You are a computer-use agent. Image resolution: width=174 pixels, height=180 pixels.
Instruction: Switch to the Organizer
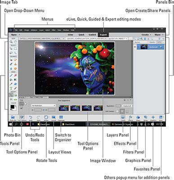(61, 118)
